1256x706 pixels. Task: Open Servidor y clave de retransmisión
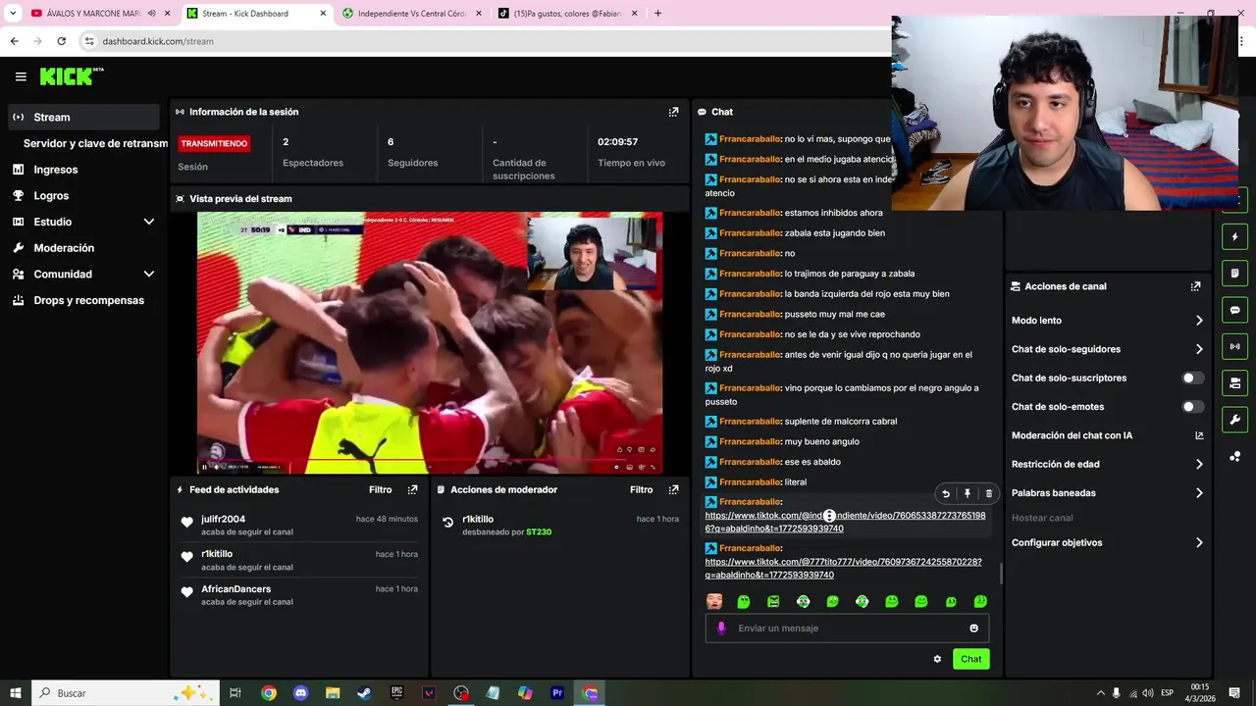click(x=95, y=143)
